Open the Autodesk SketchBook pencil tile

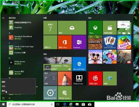(65, 79)
